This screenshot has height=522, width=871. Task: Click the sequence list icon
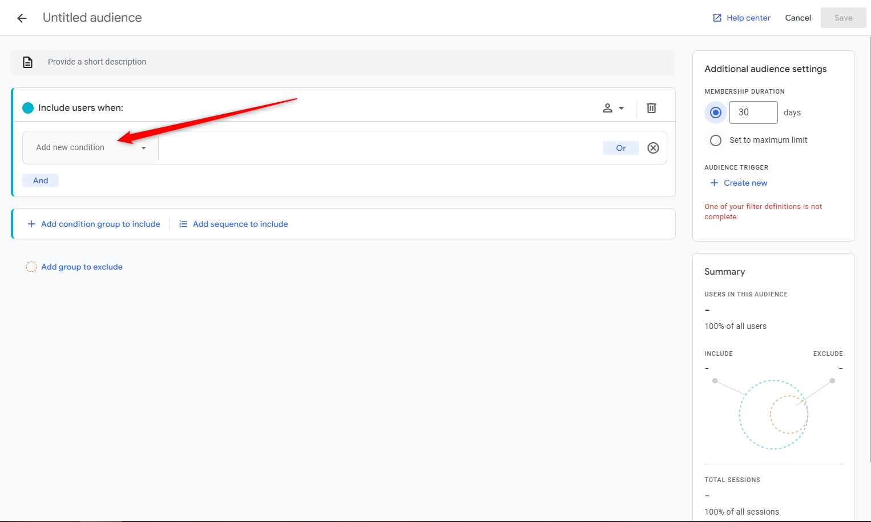click(183, 224)
